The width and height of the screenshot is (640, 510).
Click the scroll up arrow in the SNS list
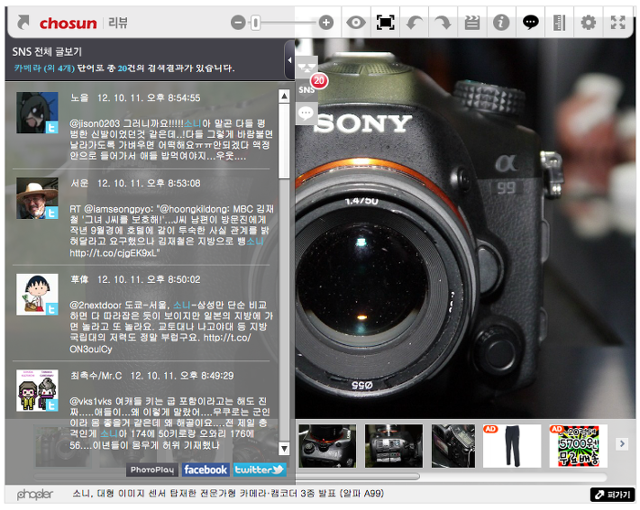click(284, 96)
